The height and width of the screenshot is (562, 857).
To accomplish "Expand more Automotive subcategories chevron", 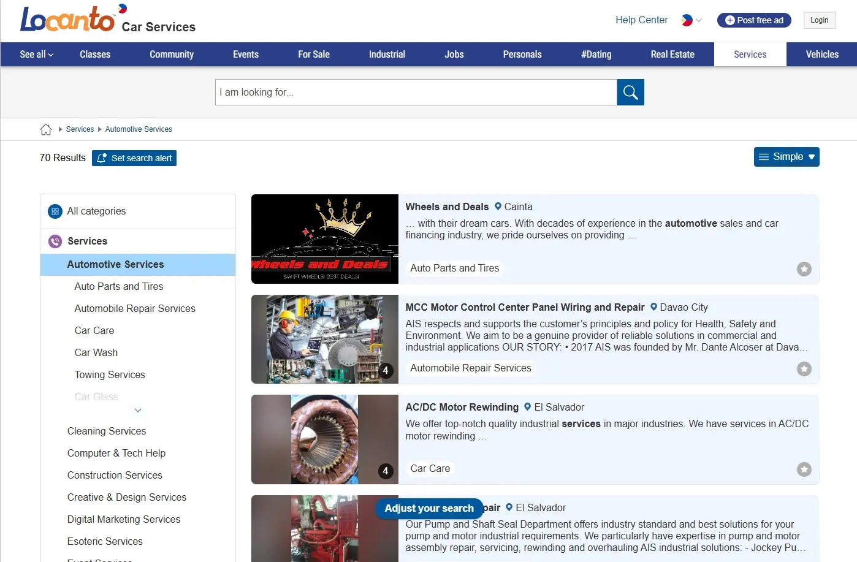I will 138,411.
